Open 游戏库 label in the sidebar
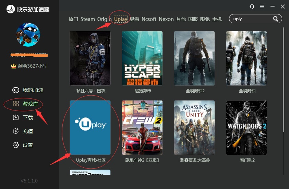Image resolution: width=289 pixels, height=189 pixels. [x=31, y=104]
